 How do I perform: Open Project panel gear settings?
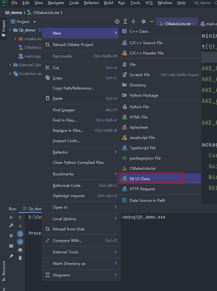tap(144, 21)
